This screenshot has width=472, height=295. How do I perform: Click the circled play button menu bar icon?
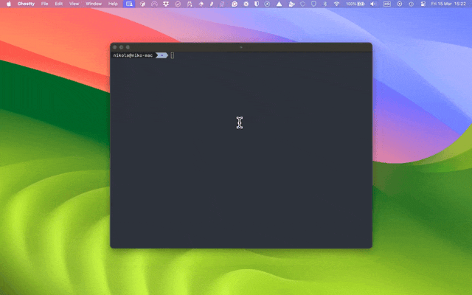[400, 4]
